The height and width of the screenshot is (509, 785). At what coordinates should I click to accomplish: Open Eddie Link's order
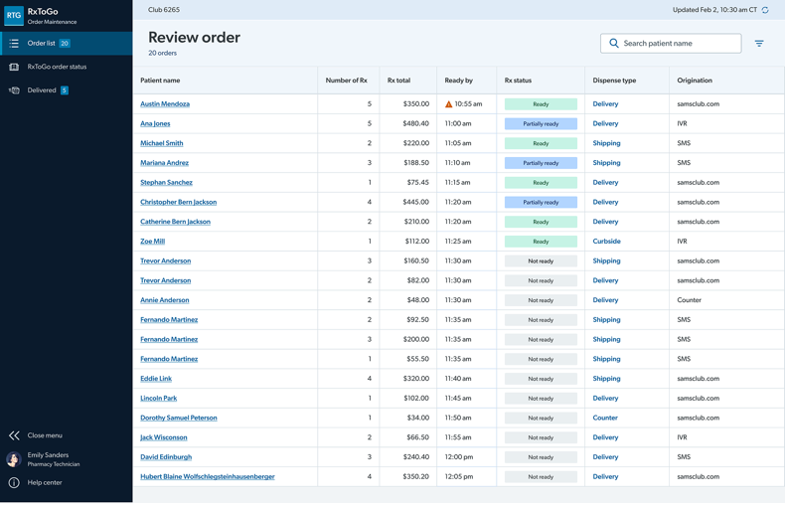[156, 379]
